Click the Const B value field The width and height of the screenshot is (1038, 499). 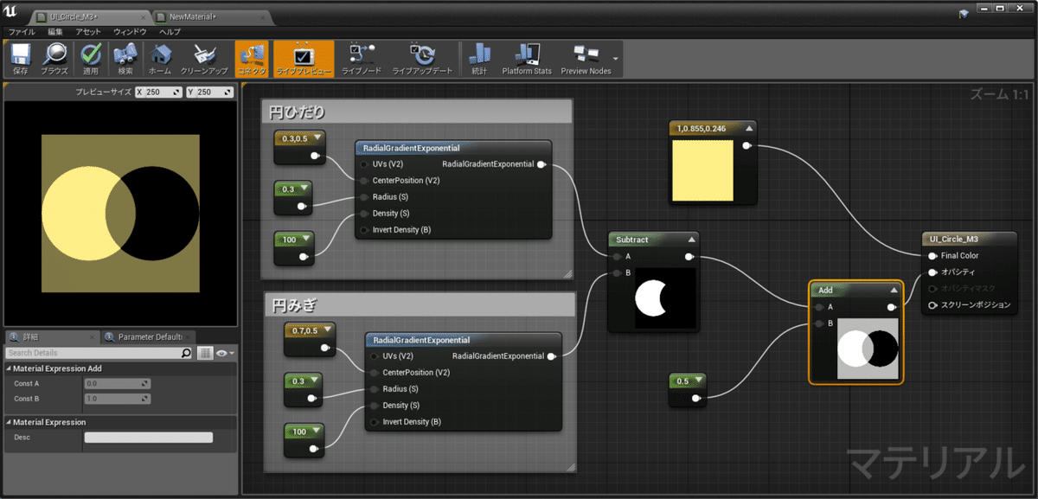tap(117, 399)
